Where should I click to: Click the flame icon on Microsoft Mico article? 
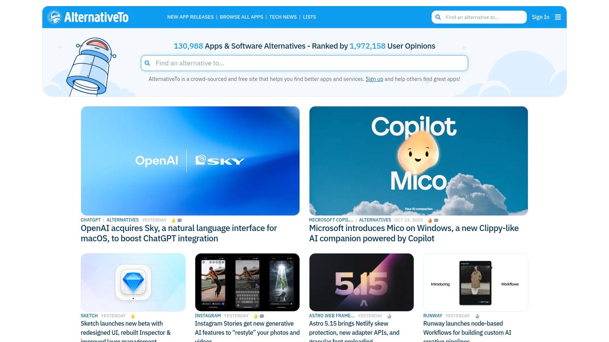[x=430, y=220]
